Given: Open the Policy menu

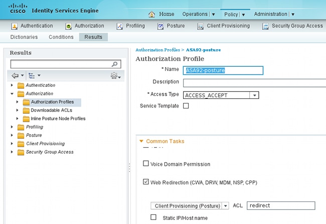Looking at the screenshot, I should (234, 15).
